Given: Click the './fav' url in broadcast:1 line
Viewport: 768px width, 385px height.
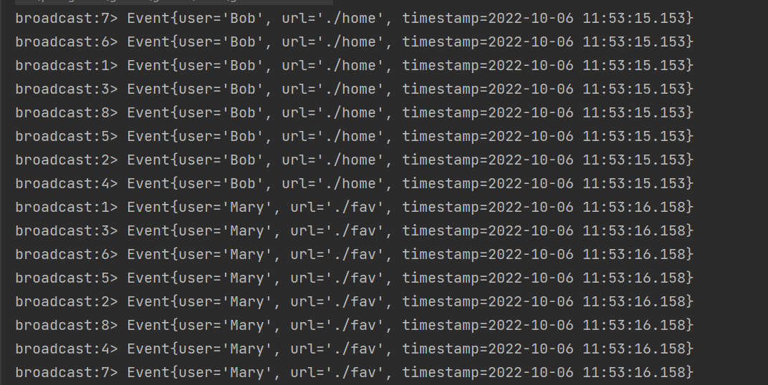Looking at the screenshot, I should click(351, 208).
